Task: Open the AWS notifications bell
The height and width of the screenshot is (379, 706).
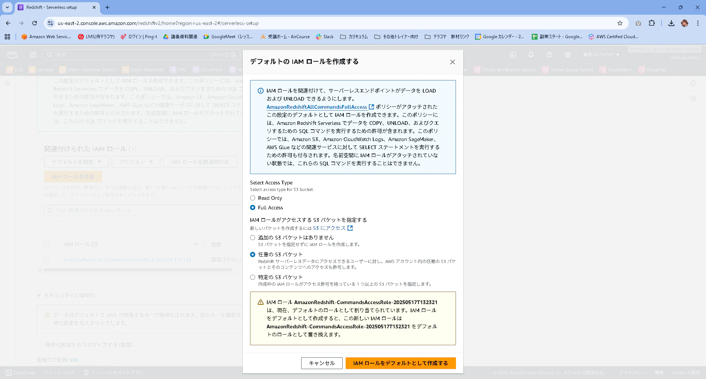Action: pyautogui.click(x=531, y=55)
